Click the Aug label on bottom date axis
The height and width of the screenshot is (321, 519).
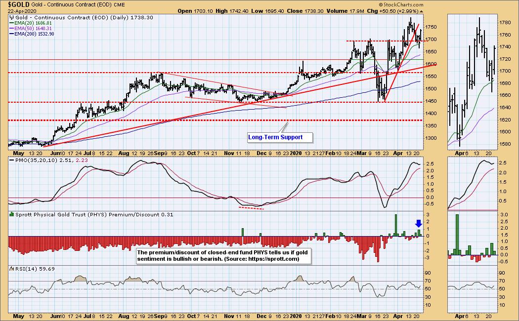pyautogui.click(x=124, y=316)
